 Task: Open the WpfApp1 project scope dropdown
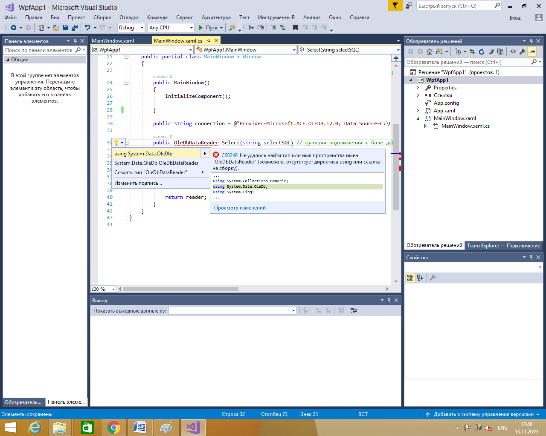pos(142,50)
